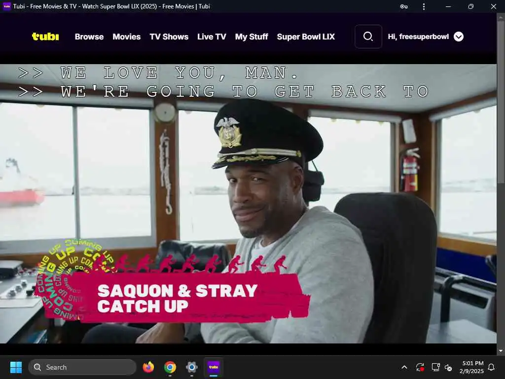The image size is (505, 379).
Task: Click the network display tray icon
Action: 435,367
